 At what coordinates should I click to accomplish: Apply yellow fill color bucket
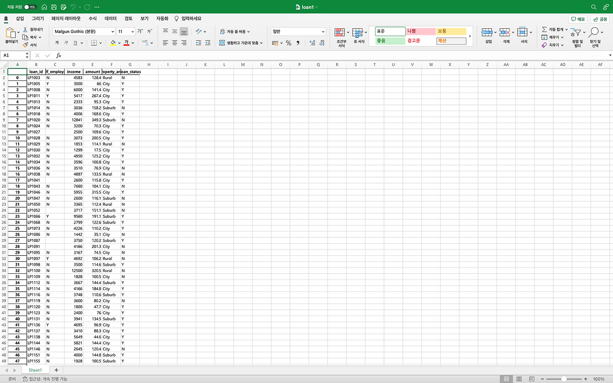[113, 43]
